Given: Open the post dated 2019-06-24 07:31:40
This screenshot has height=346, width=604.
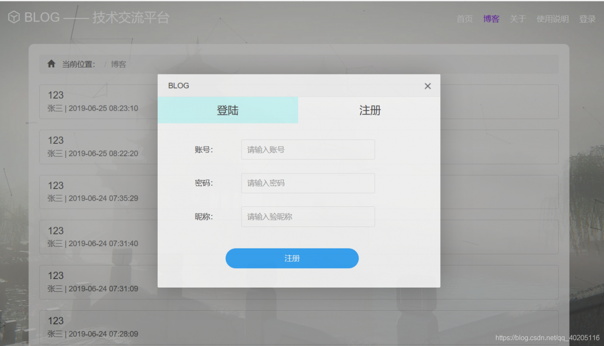Looking at the screenshot, I should tap(299, 237).
